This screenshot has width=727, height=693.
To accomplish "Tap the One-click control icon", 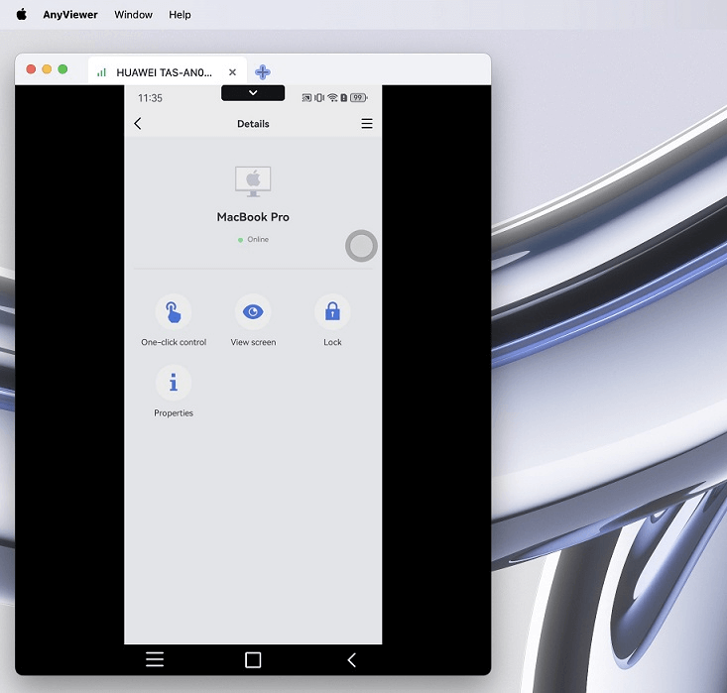I will click(x=174, y=312).
